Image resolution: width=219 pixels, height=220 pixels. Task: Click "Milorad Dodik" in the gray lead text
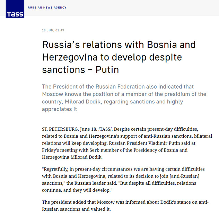[83, 102]
